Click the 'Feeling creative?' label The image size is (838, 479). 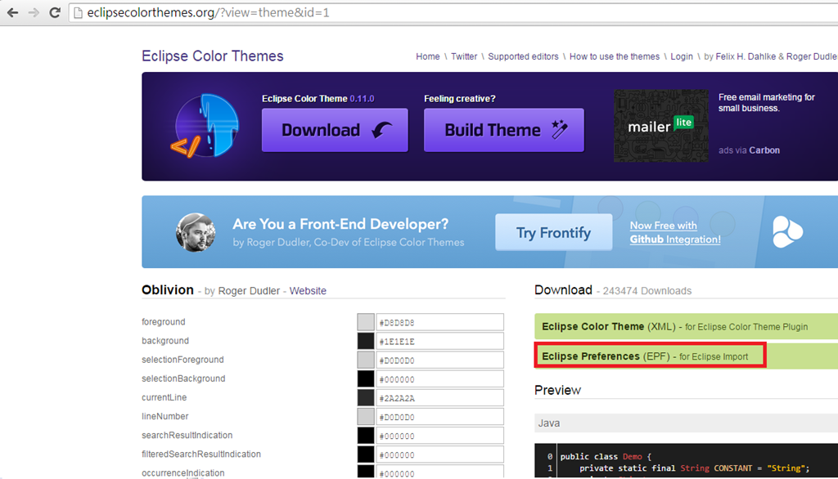tap(460, 99)
